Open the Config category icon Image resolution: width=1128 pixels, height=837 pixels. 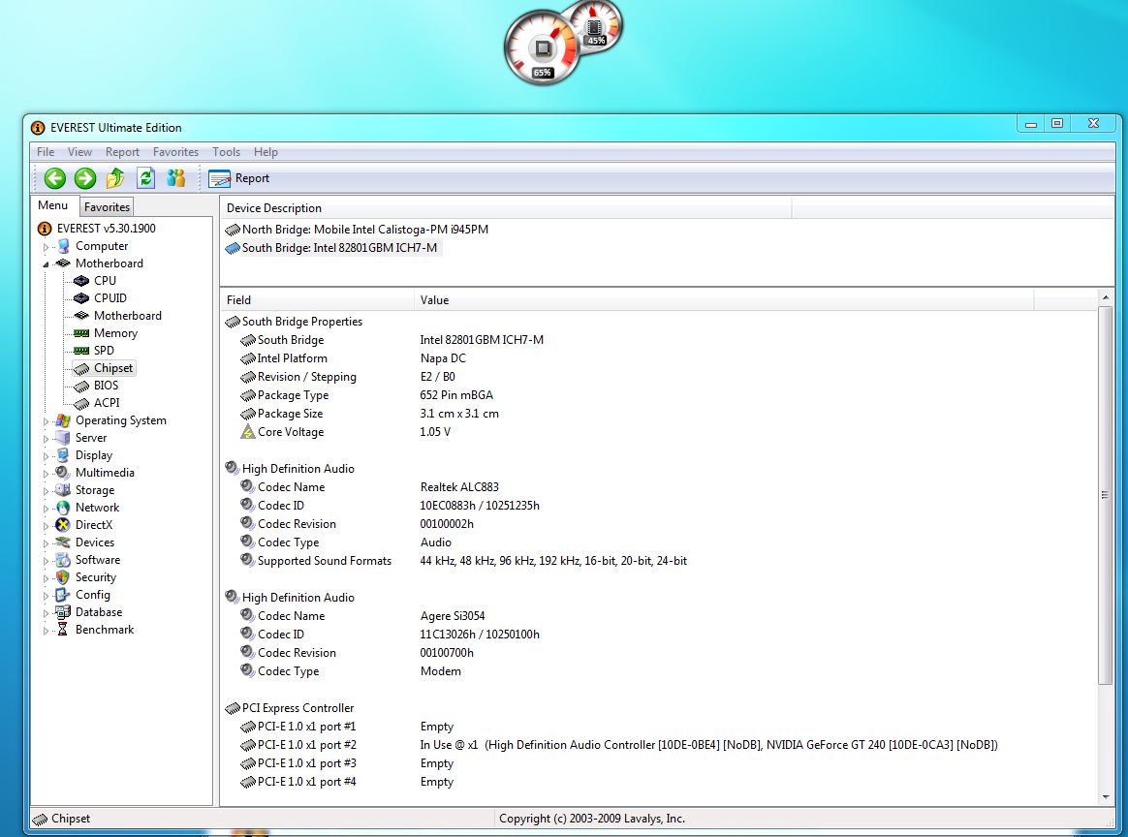coord(63,595)
